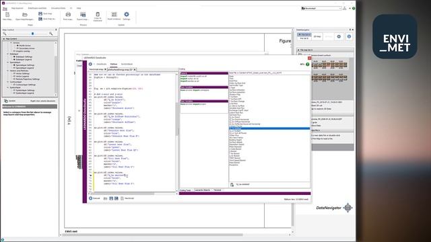
Task: Collapse the Datalayer tree node
Action: tap(7, 54)
